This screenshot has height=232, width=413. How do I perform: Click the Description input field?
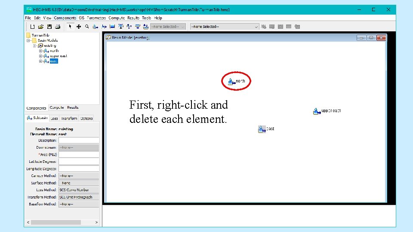(x=79, y=140)
